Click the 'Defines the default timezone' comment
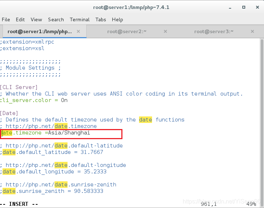This screenshot has height=208, width=264. tap(92, 120)
